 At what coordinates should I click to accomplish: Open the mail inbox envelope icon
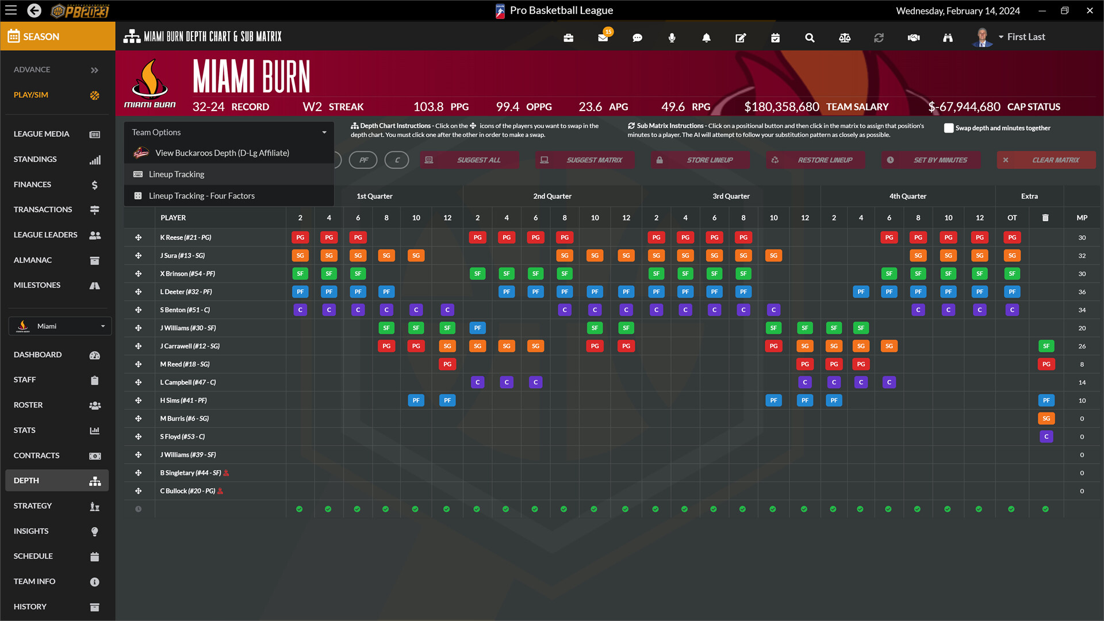pyautogui.click(x=603, y=37)
